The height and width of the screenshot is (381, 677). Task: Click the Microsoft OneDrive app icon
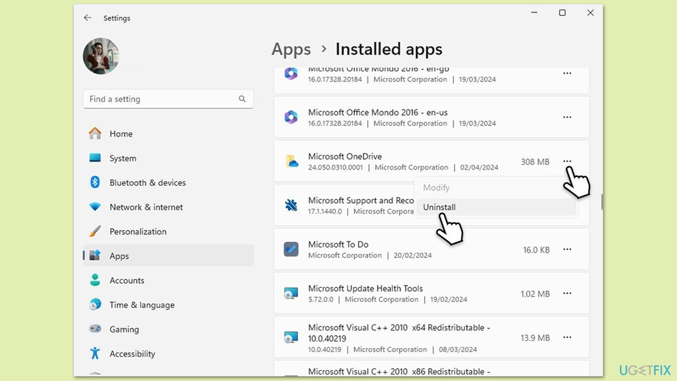(x=291, y=161)
